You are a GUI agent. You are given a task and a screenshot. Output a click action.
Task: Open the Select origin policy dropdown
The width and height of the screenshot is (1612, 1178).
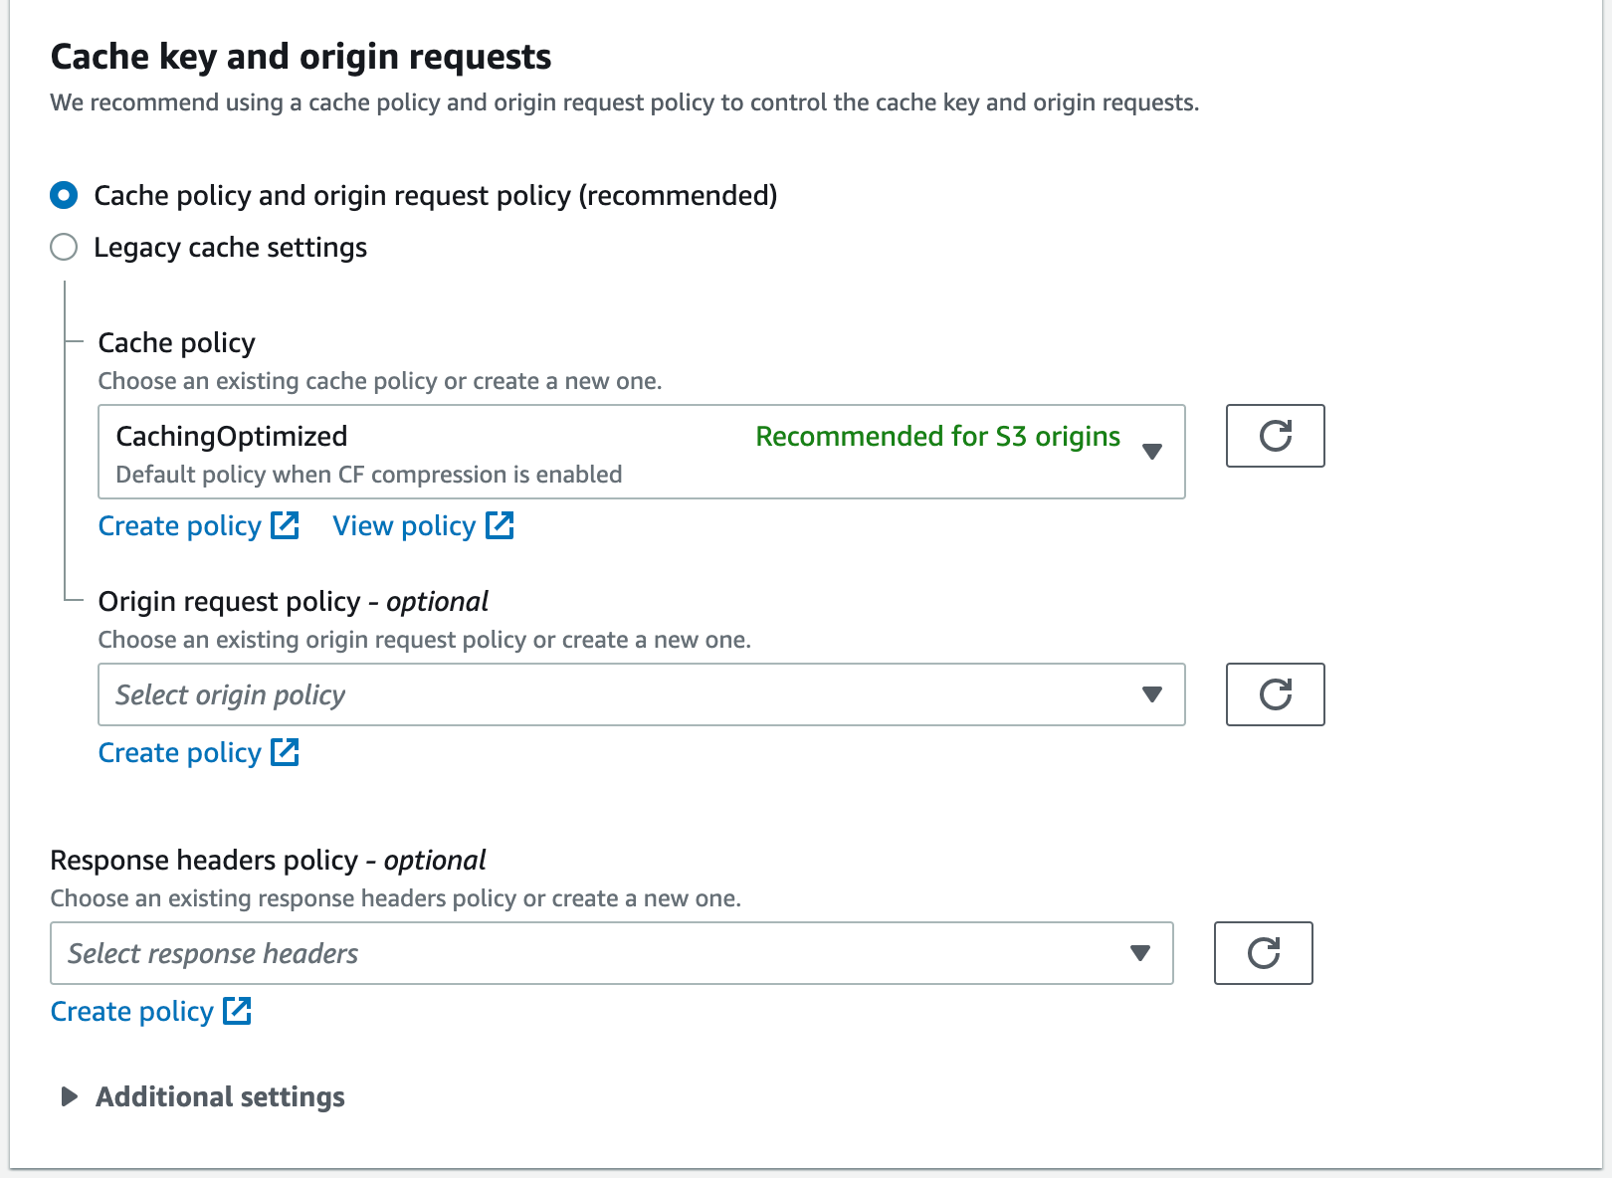click(641, 694)
